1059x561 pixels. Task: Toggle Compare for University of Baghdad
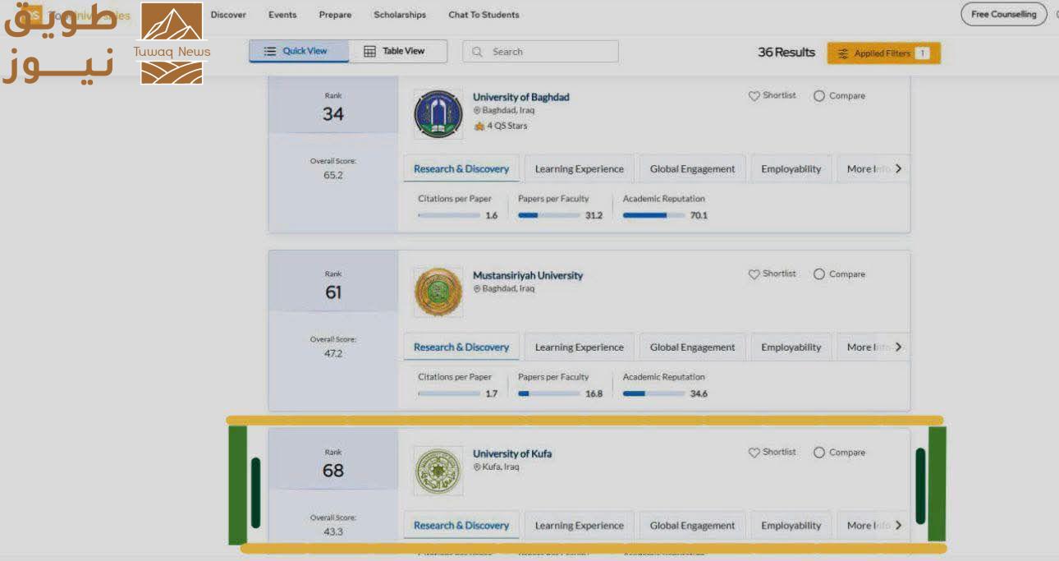point(819,96)
